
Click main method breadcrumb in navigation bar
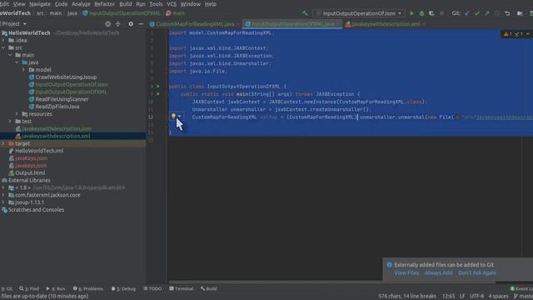pyautogui.click(x=175, y=13)
